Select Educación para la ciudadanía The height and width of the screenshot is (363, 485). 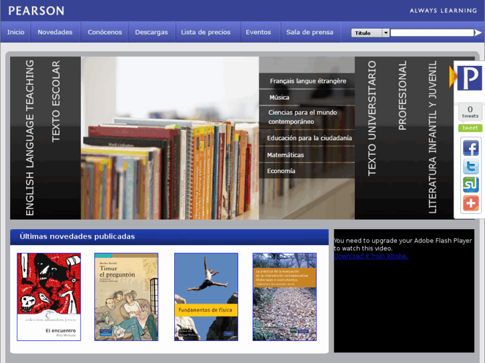307,138
